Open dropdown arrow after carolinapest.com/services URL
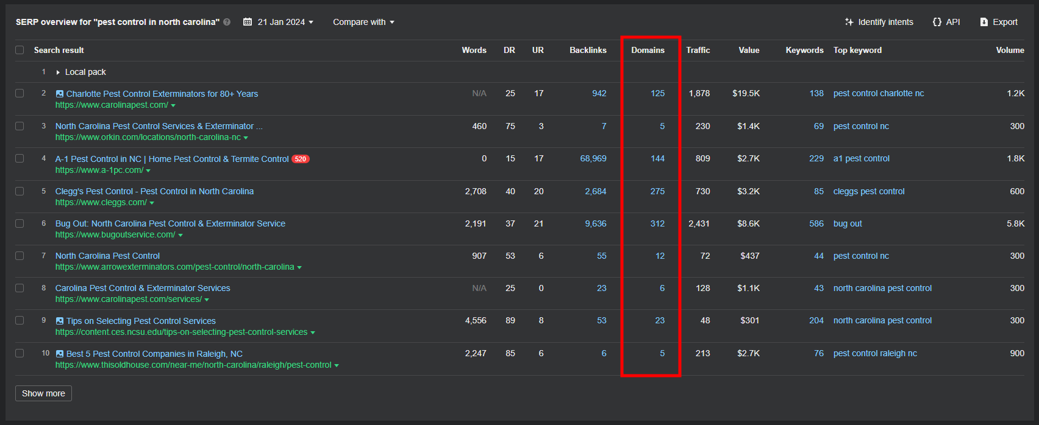 tap(207, 300)
